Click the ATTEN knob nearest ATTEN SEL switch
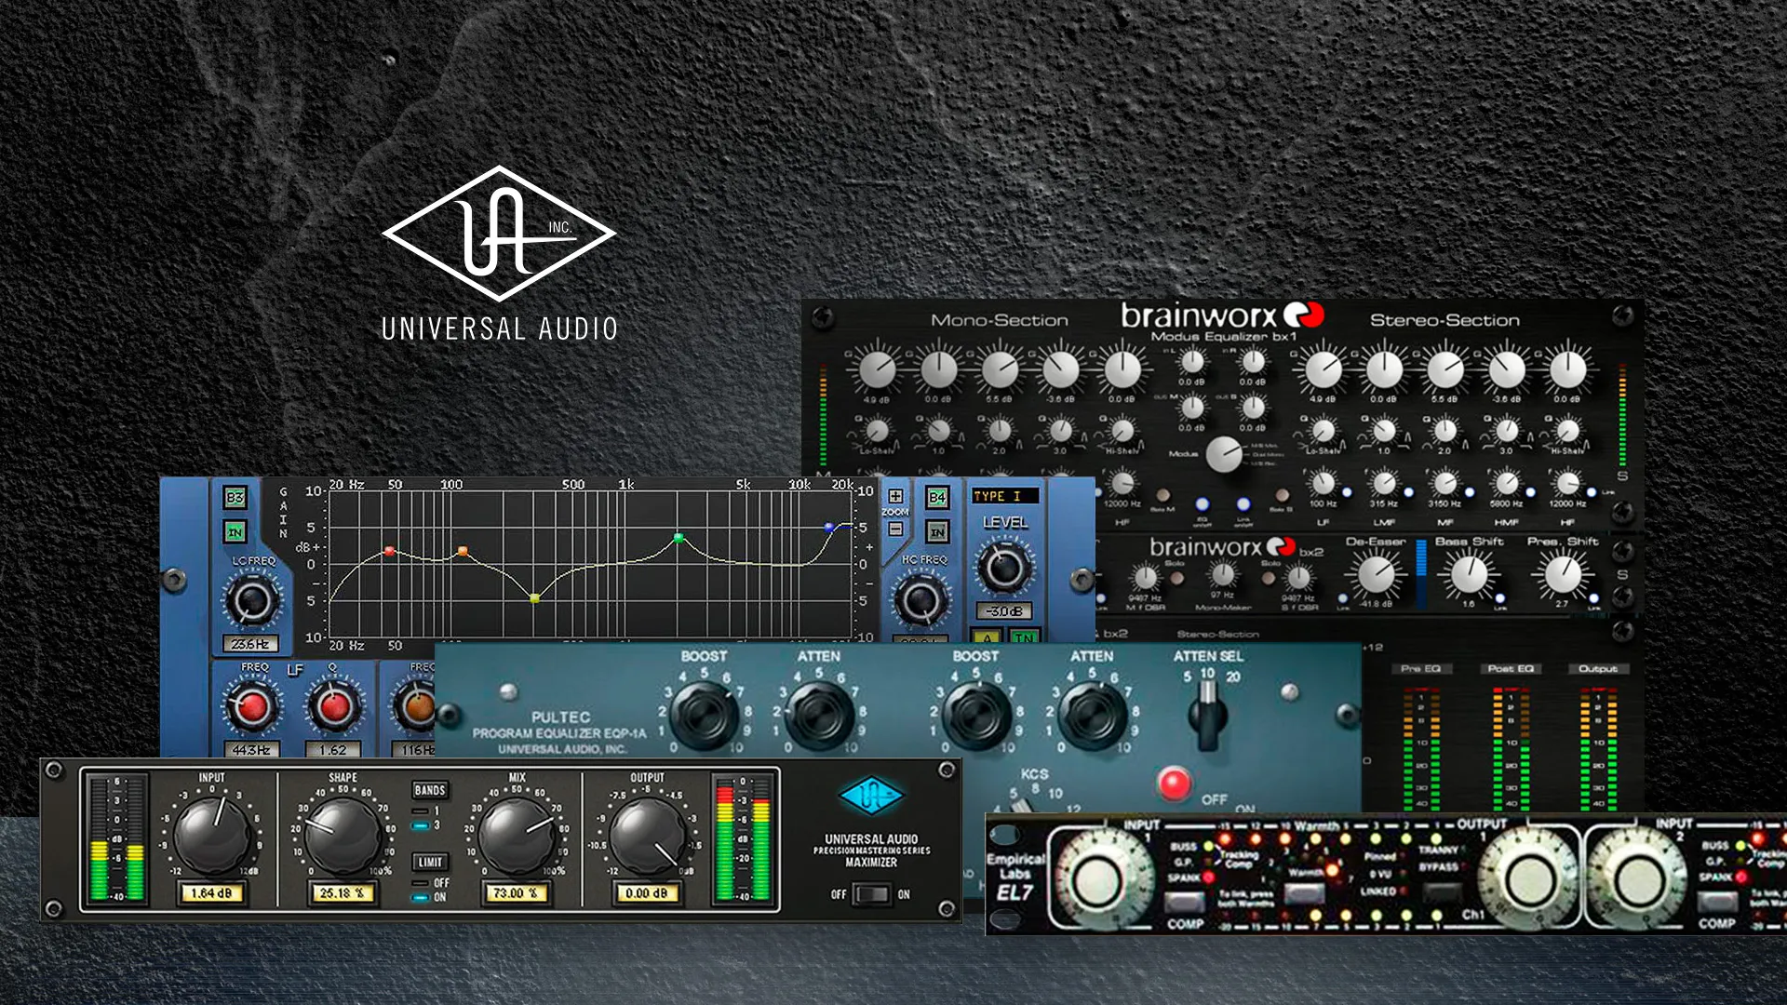 click(x=1092, y=717)
